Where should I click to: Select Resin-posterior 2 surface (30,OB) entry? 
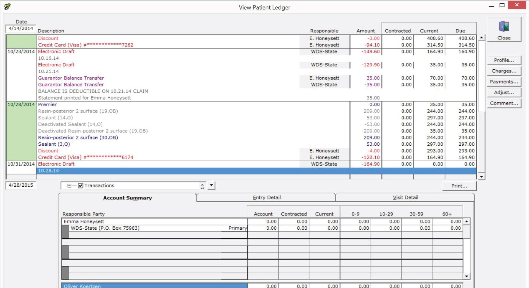click(x=256, y=138)
